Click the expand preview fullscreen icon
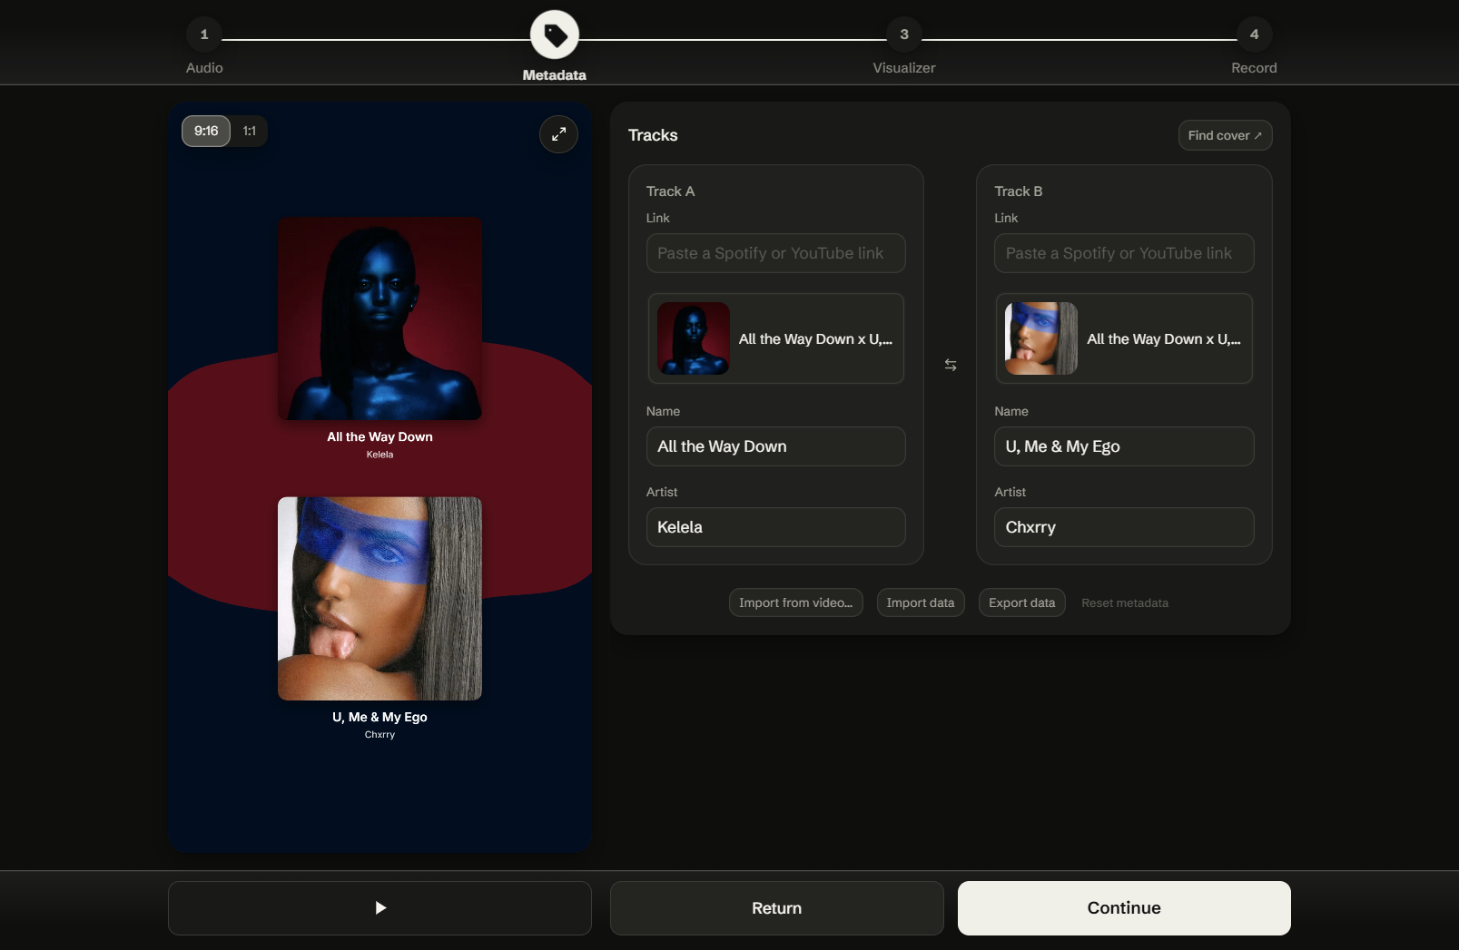1459x950 pixels. 558,134
